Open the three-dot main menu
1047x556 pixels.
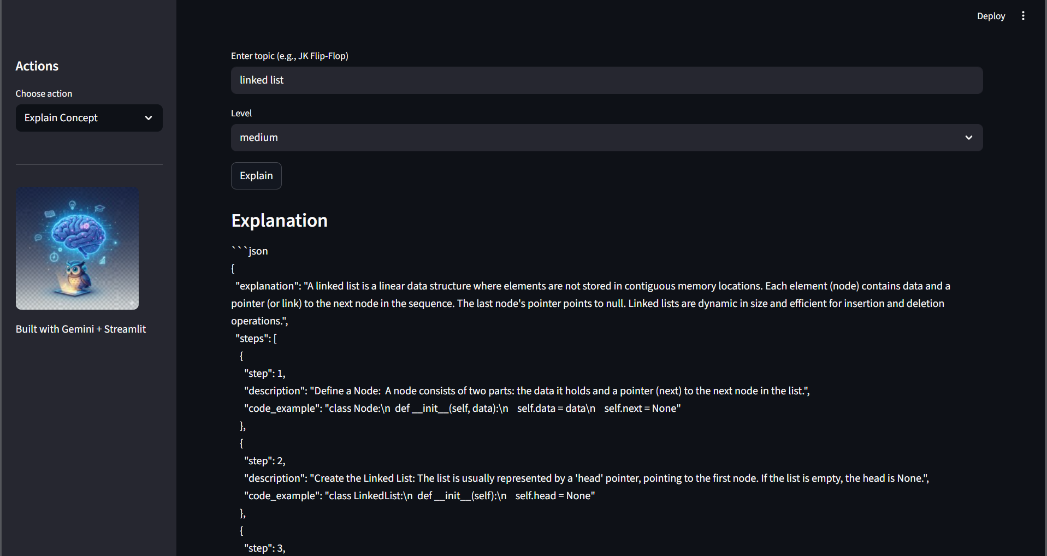point(1023,16)
